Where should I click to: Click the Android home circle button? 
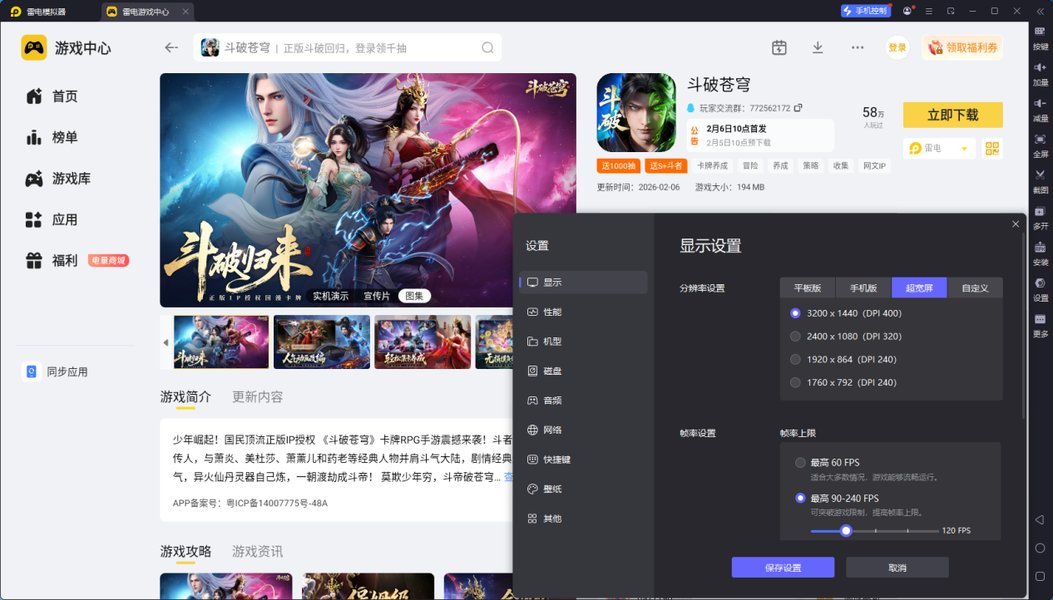(1040, 548)
